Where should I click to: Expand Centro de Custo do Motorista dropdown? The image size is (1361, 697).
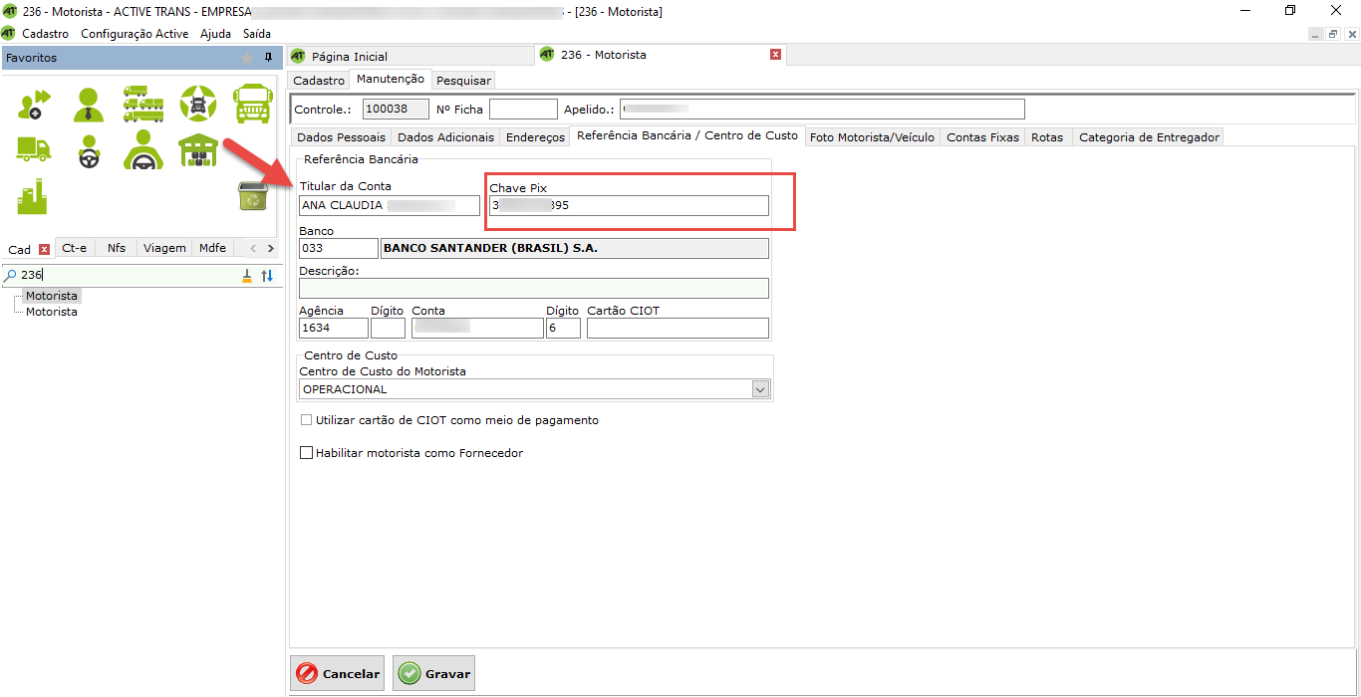(761, 389)
